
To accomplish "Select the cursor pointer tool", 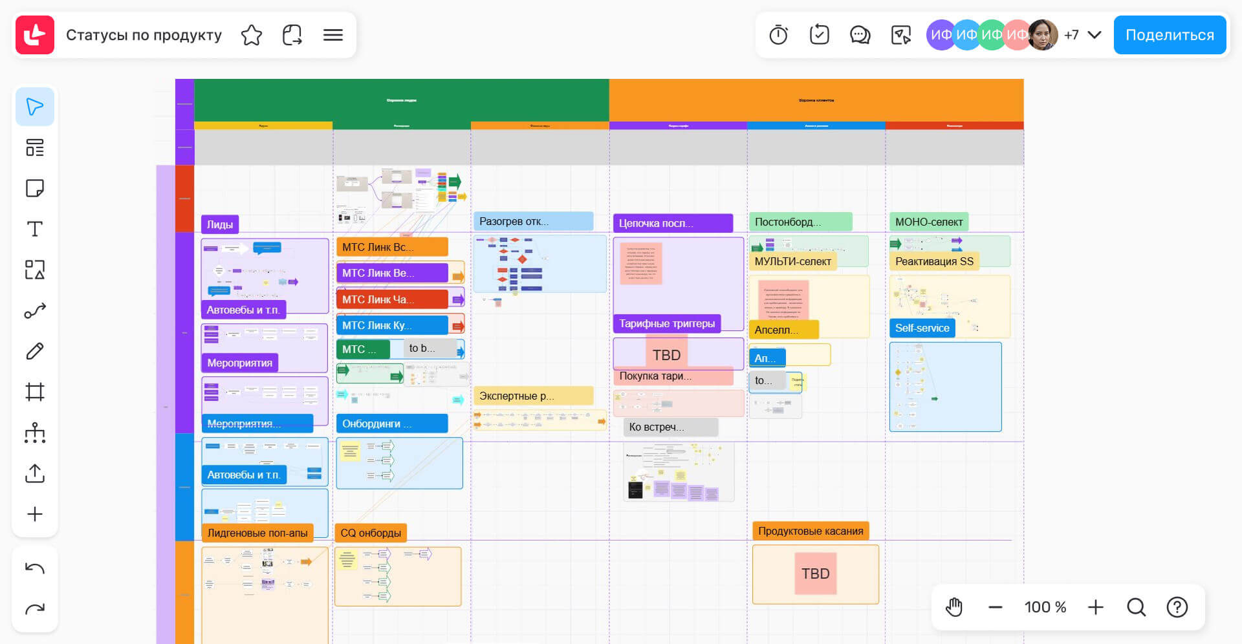I will pyautogui.click(x=35, y=107).
